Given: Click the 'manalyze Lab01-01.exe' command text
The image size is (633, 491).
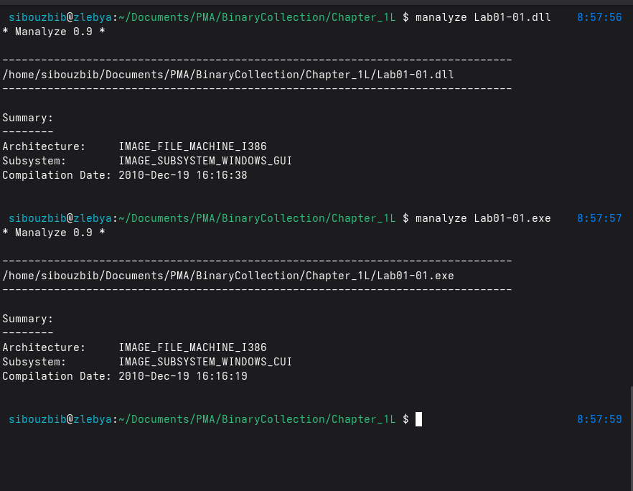Looking at the screenshot, I should click(x=483, y=218).
